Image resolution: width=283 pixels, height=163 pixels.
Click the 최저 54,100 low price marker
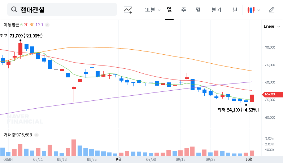click(x=238, y=110)
